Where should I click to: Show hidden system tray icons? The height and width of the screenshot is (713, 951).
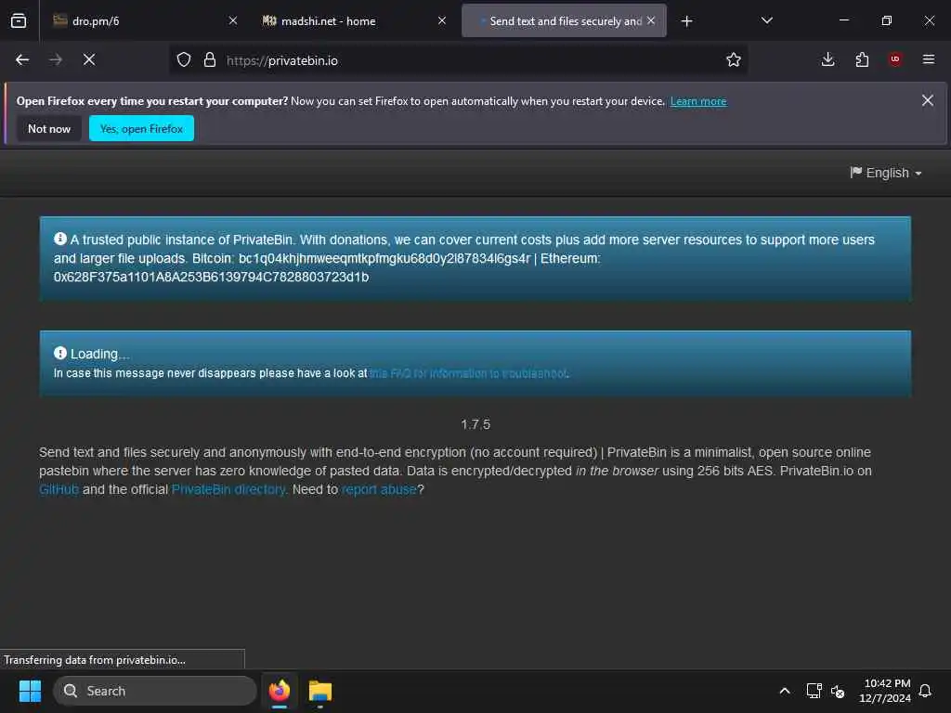[784, 691]
